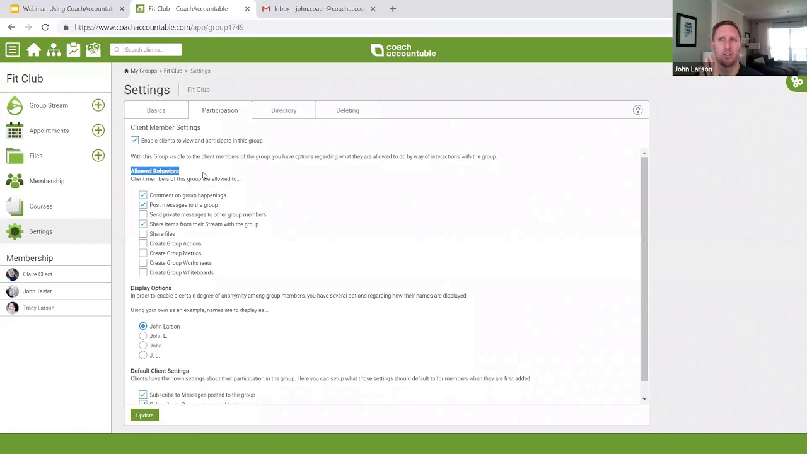The image size is (807, 454).
Task: Check Share files option
Action: coord(143,234)
